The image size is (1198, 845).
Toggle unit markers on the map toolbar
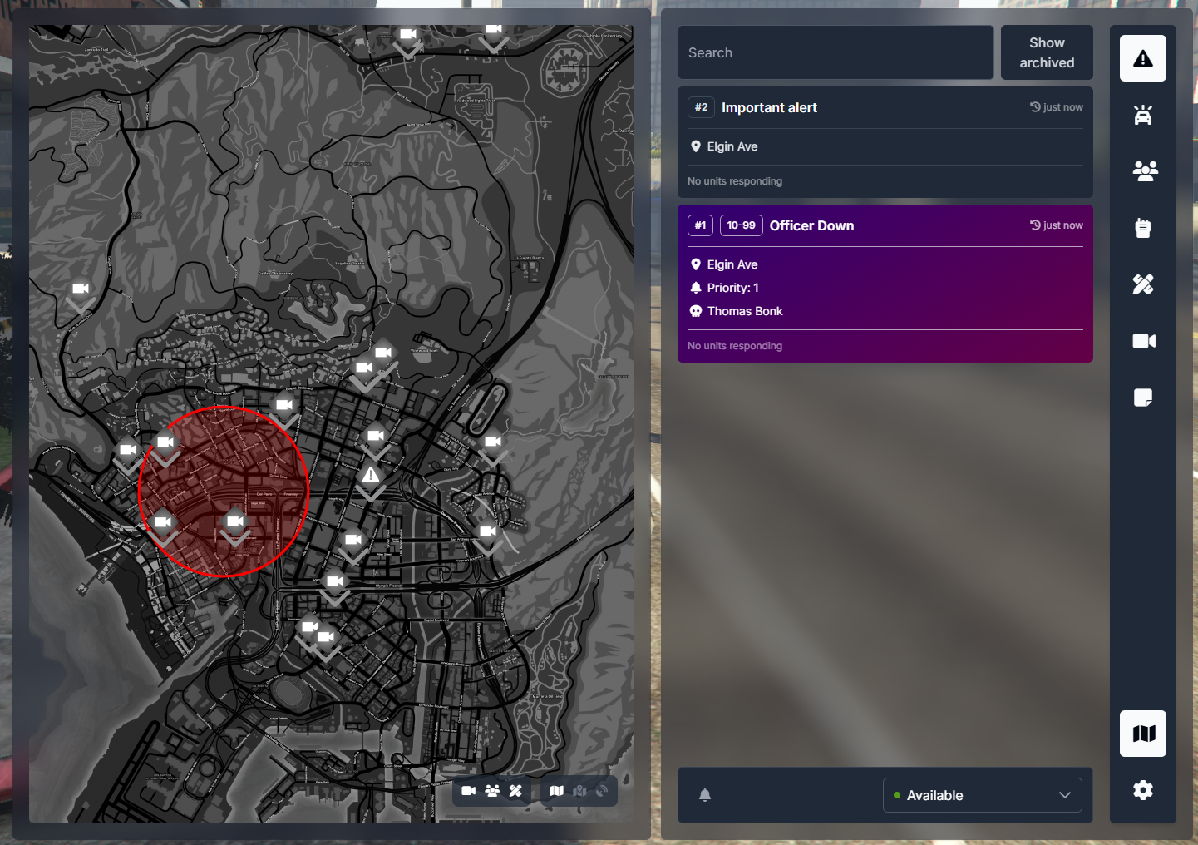(x=492, y=791)
